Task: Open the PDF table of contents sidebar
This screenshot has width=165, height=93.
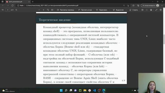Action: point(3,10)
